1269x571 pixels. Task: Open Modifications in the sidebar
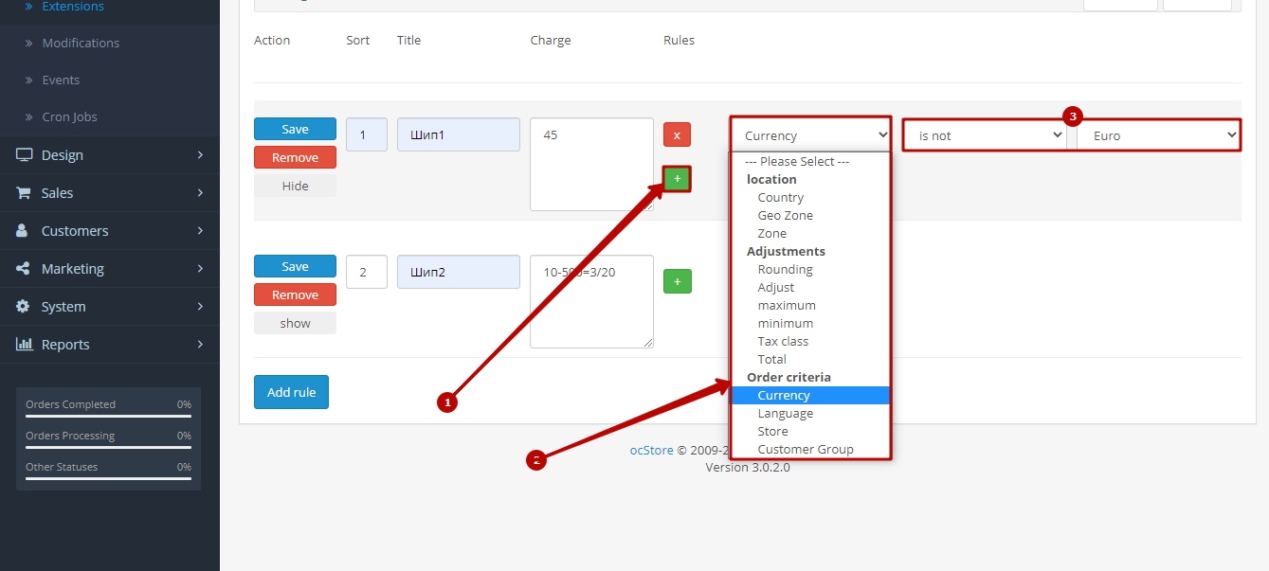point(81,43)
